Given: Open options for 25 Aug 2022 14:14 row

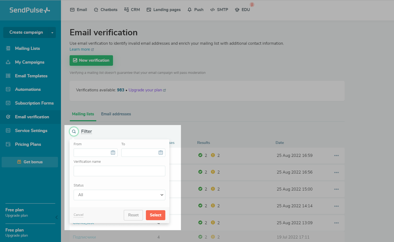Looking at the screenshot, I should (x=336, y=206).
